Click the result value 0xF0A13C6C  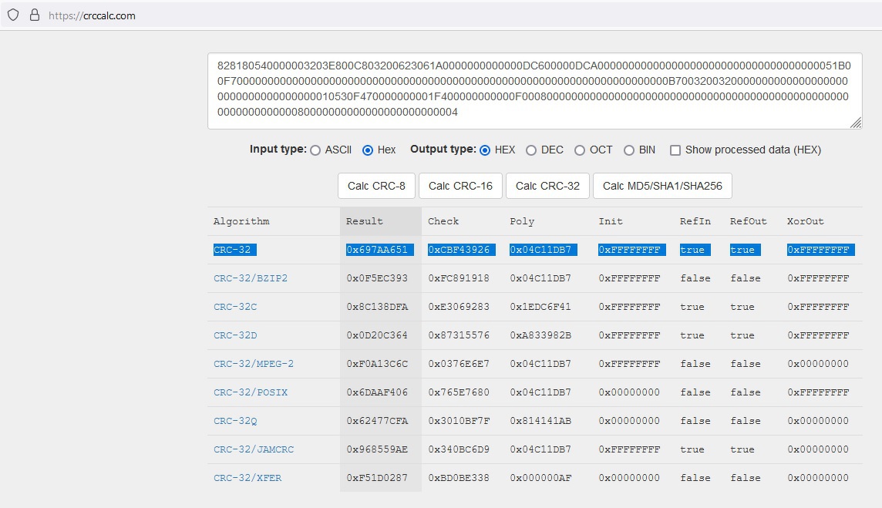[x=377, y=364]
